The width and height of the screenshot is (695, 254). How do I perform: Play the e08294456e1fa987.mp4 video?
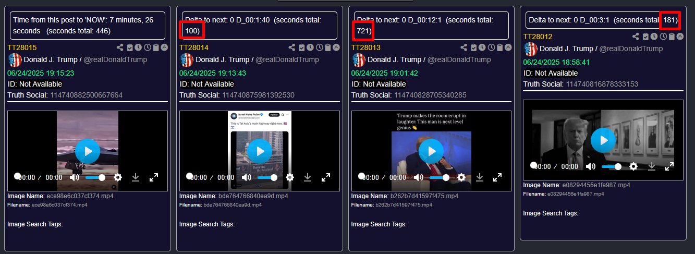point(603,140)
